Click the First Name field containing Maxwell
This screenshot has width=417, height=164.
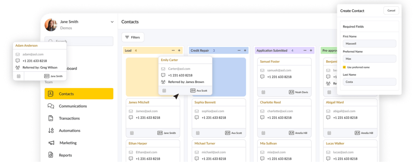point(369,43)
